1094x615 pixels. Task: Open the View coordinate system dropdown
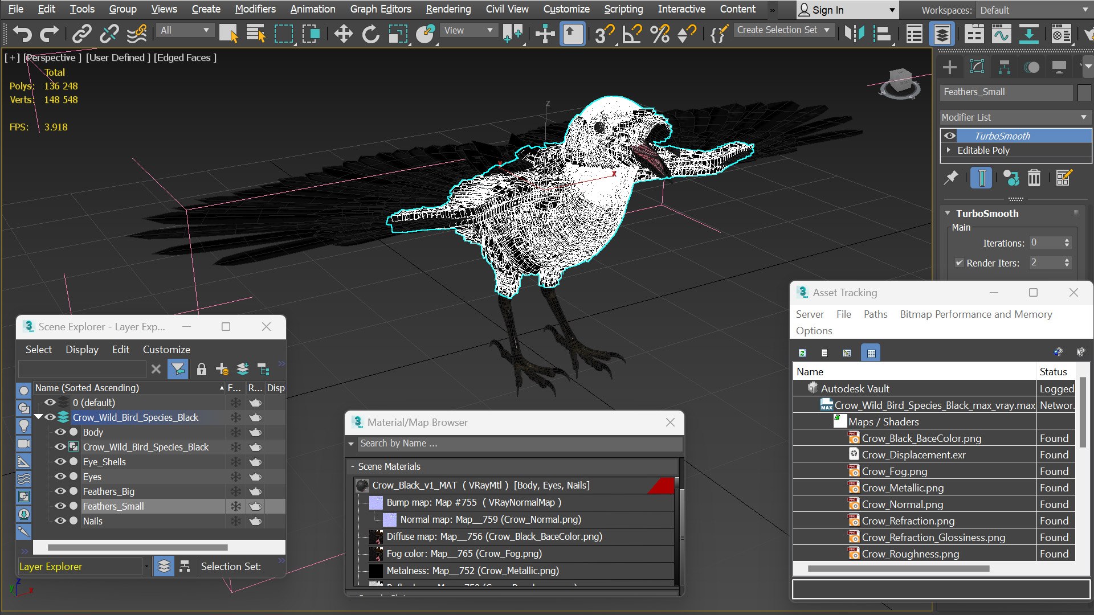(468, 30)
